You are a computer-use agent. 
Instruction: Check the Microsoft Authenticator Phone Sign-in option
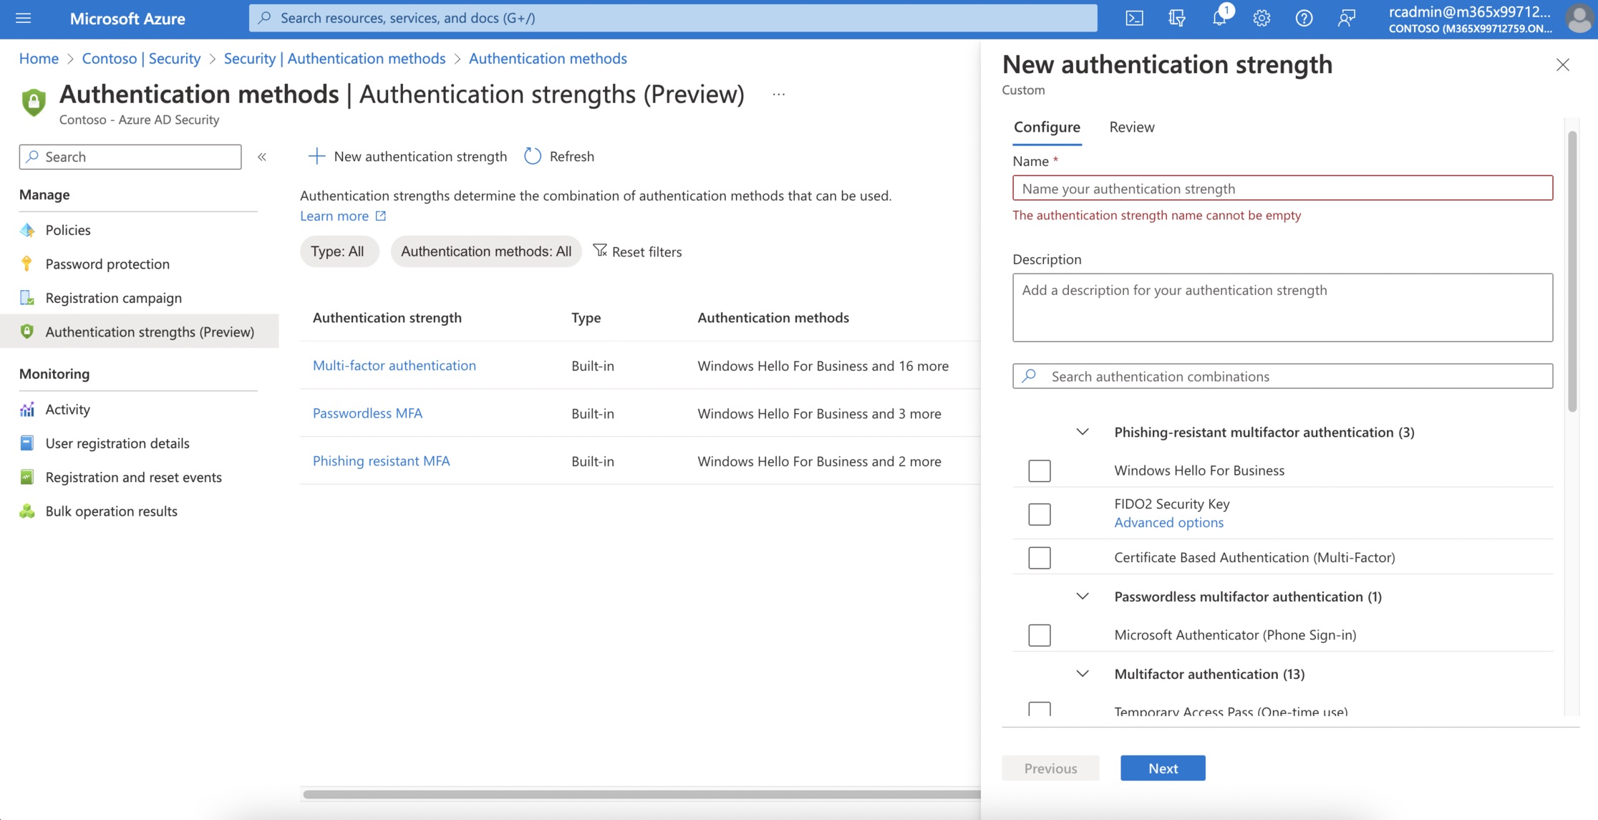[1038, 635]
